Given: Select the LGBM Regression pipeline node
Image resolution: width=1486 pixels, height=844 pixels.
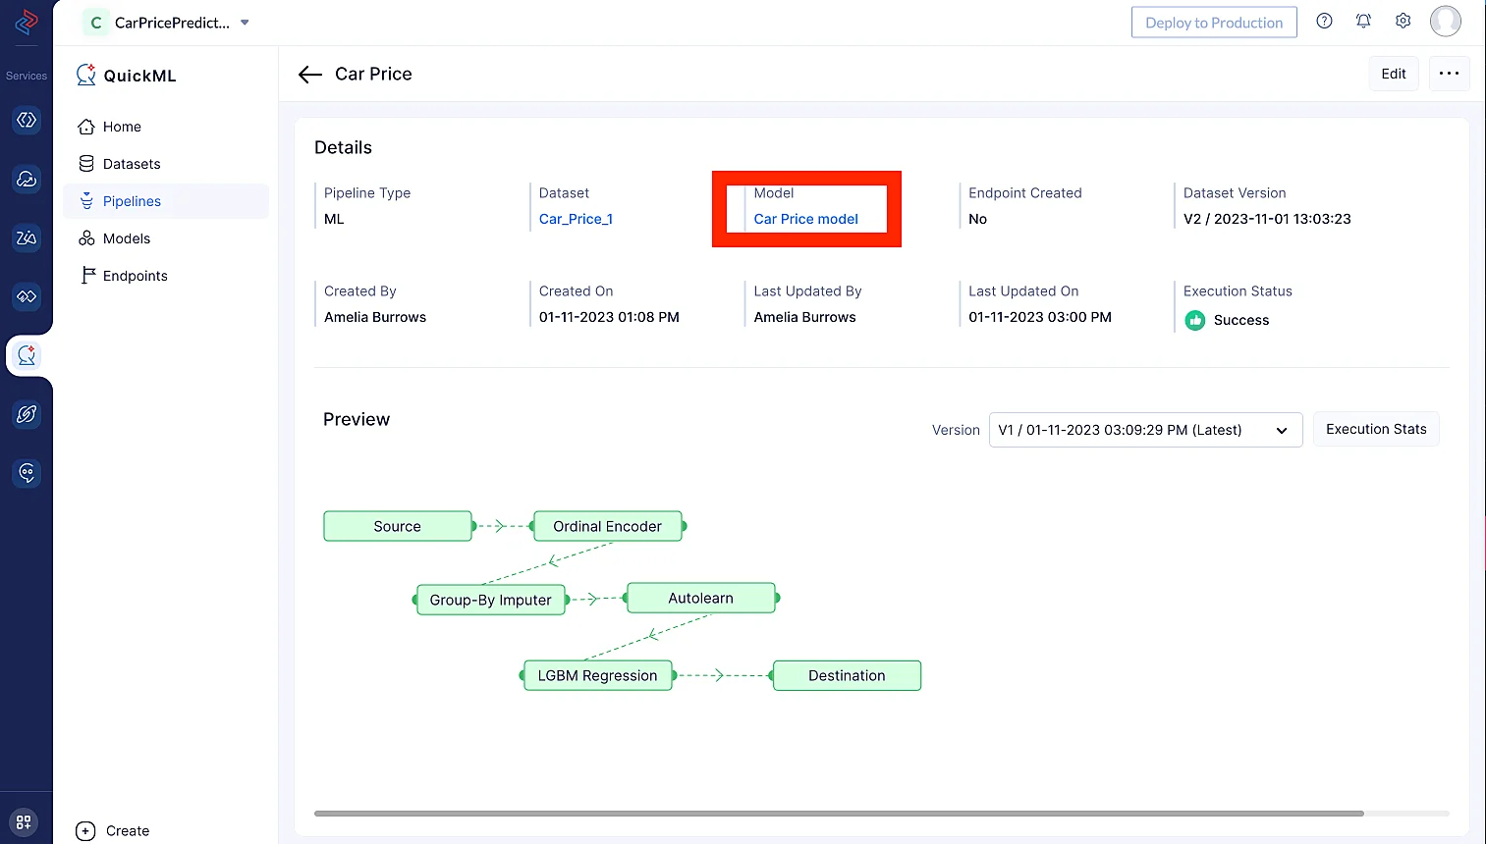Looking at the screenshot, I should [x=597, y=675].
